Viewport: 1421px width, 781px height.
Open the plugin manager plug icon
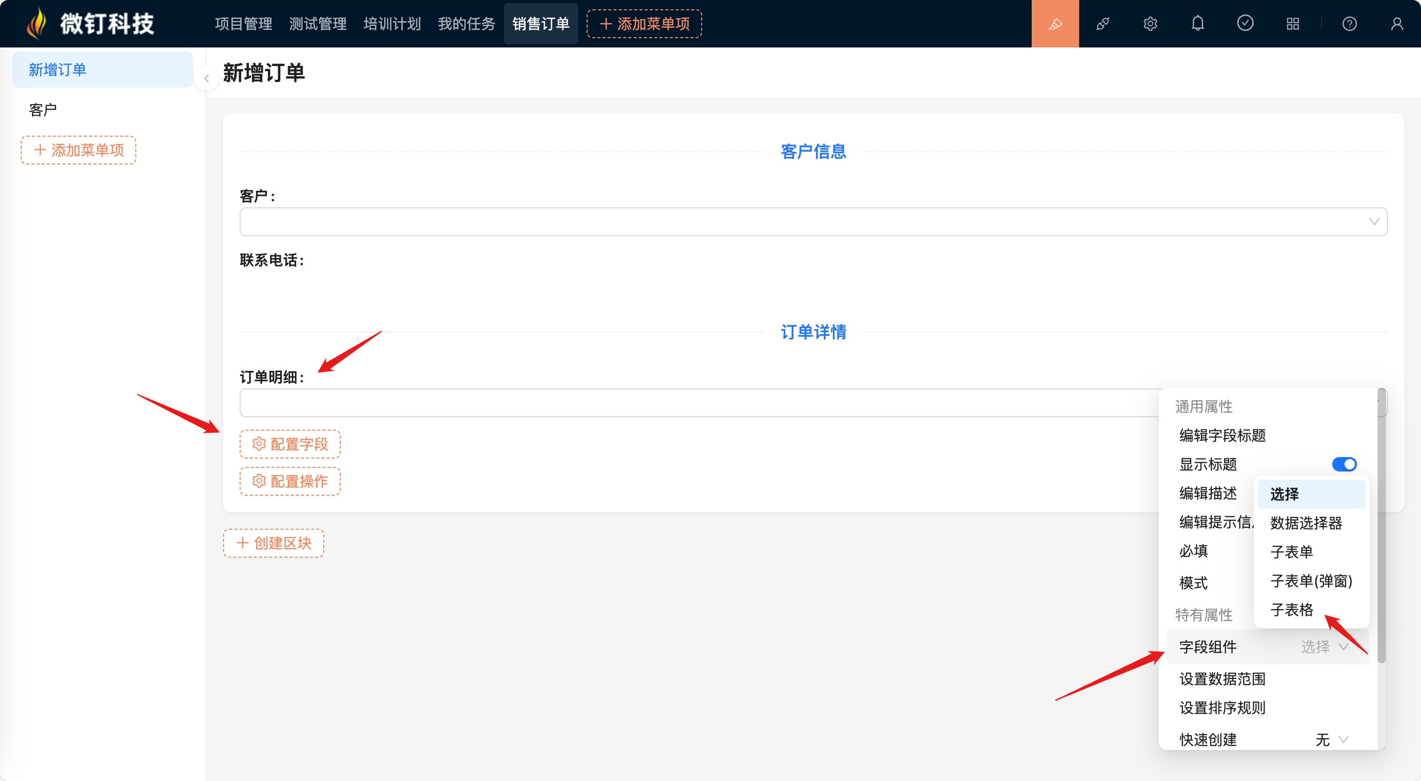pyautogui.click(x=1103, y=24)
